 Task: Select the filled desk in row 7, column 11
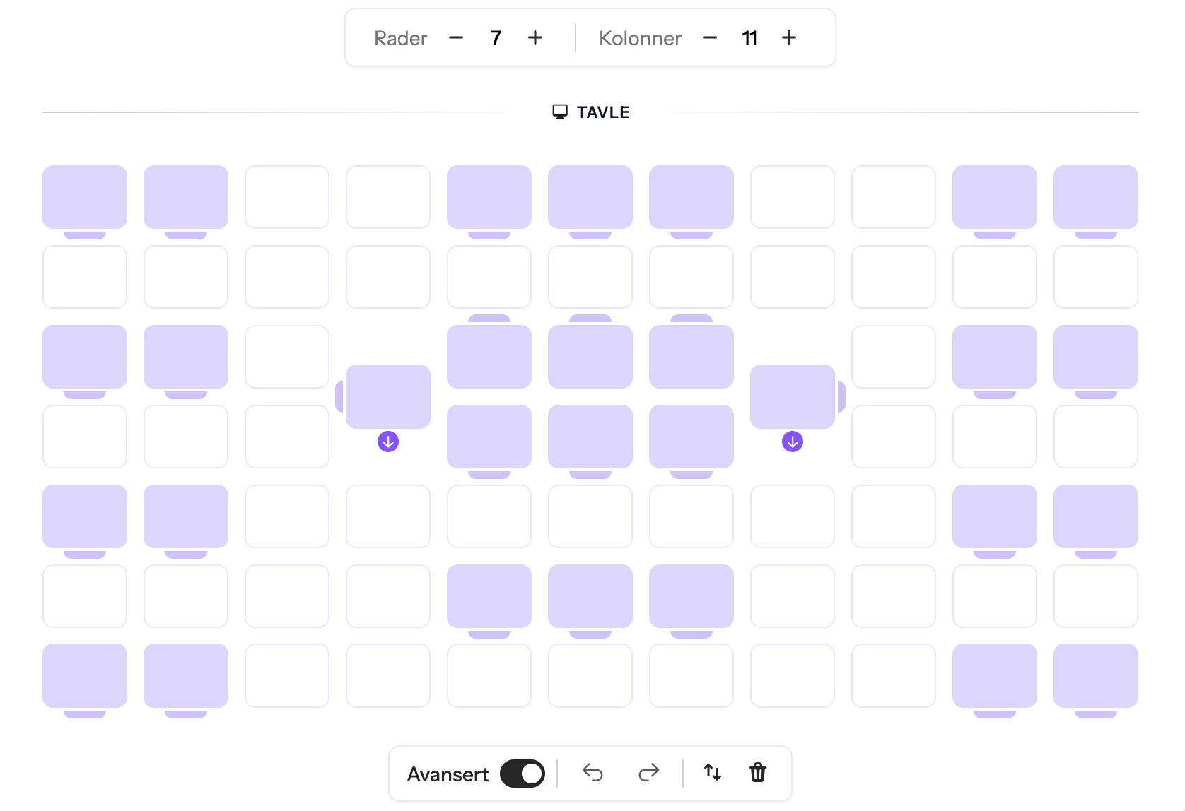point(1096,675)
